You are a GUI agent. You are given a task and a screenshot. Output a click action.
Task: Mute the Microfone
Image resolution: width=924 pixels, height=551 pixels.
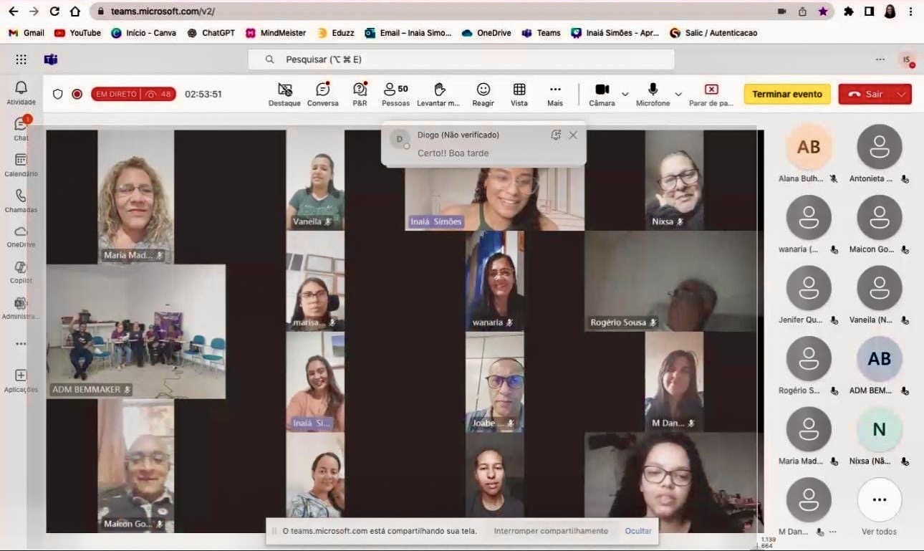coord(653,93)
